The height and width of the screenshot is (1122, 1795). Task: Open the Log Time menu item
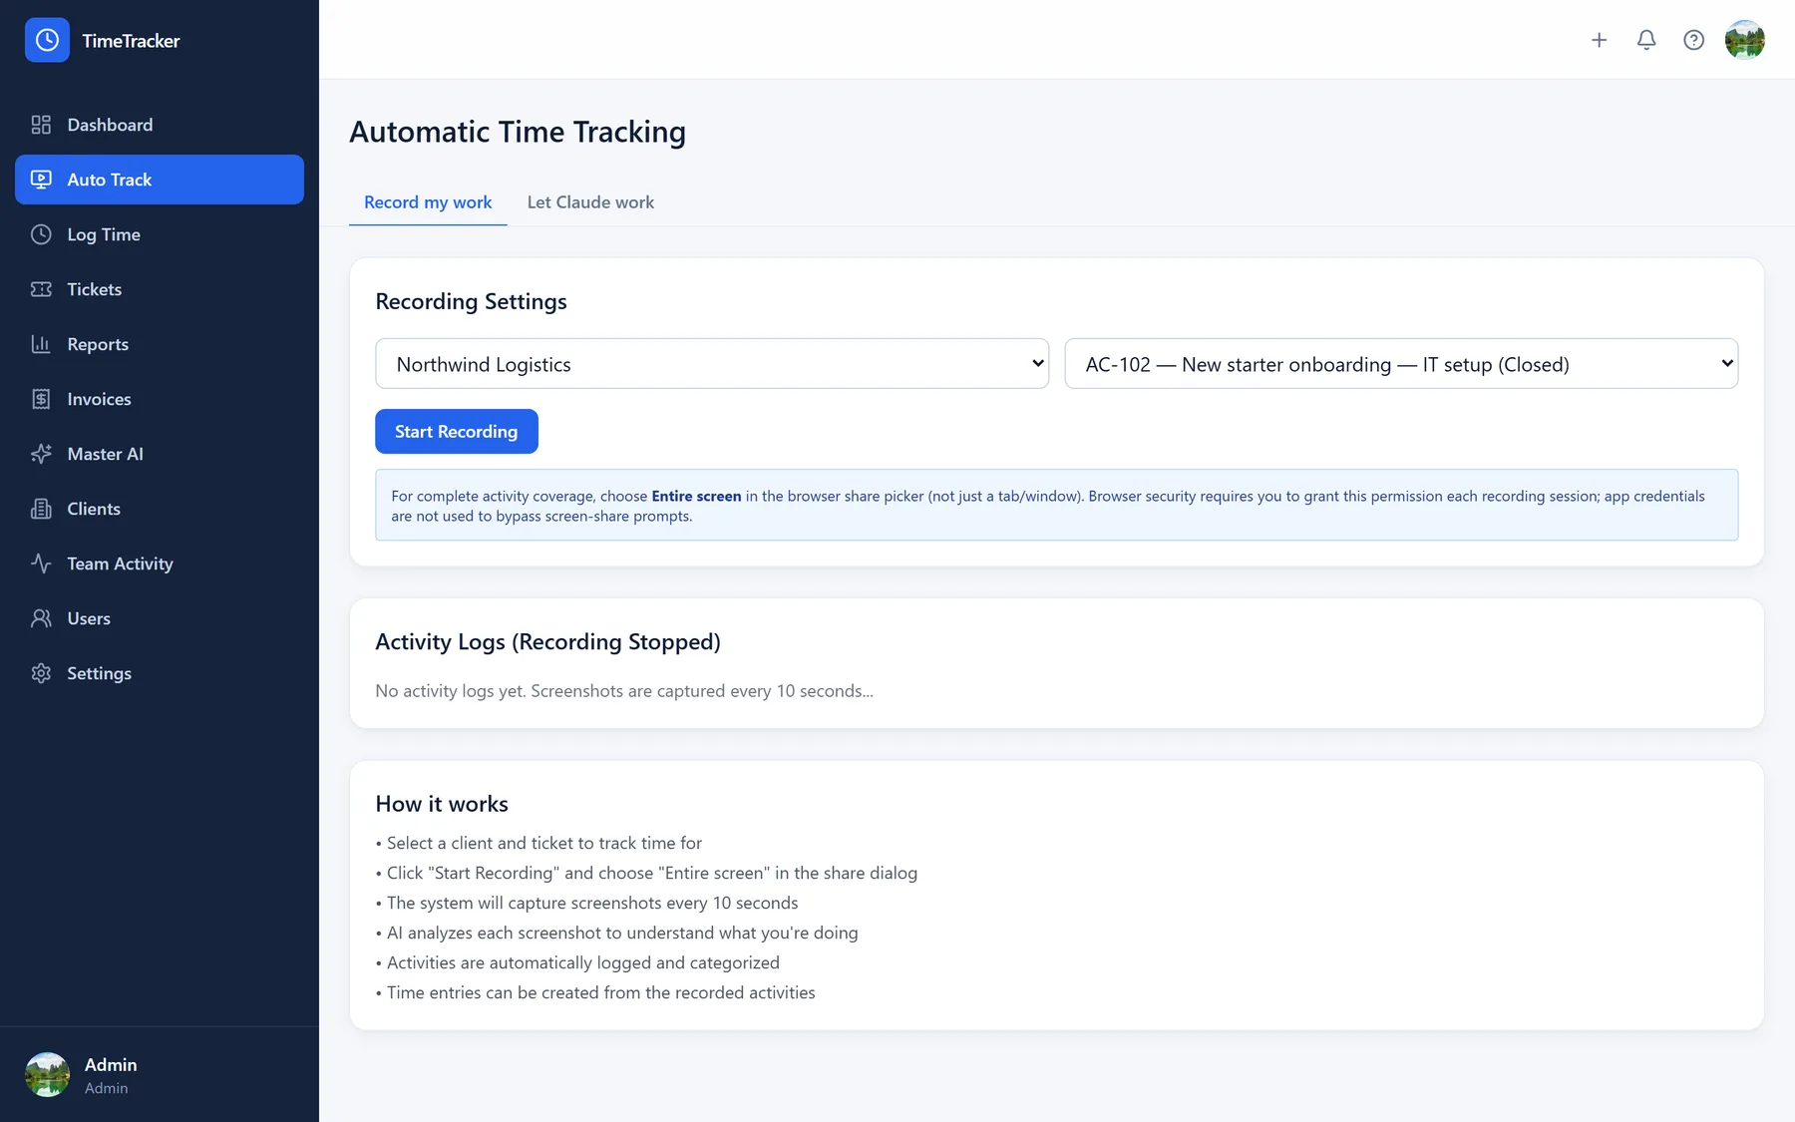click(160, 234)
